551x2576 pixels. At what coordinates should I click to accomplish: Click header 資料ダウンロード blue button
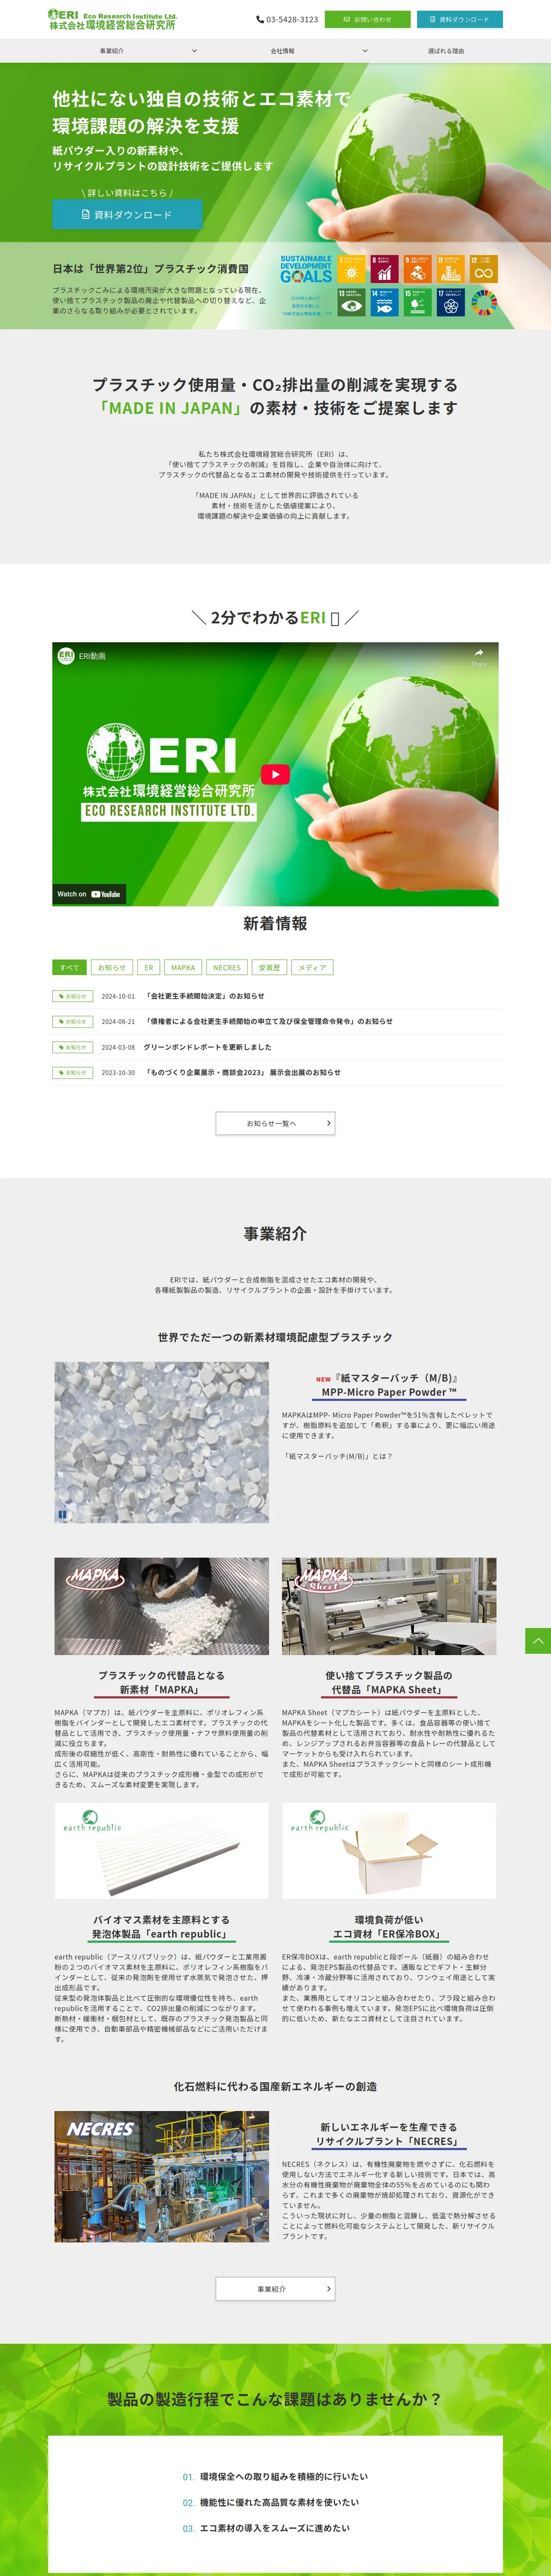(460, 19)
